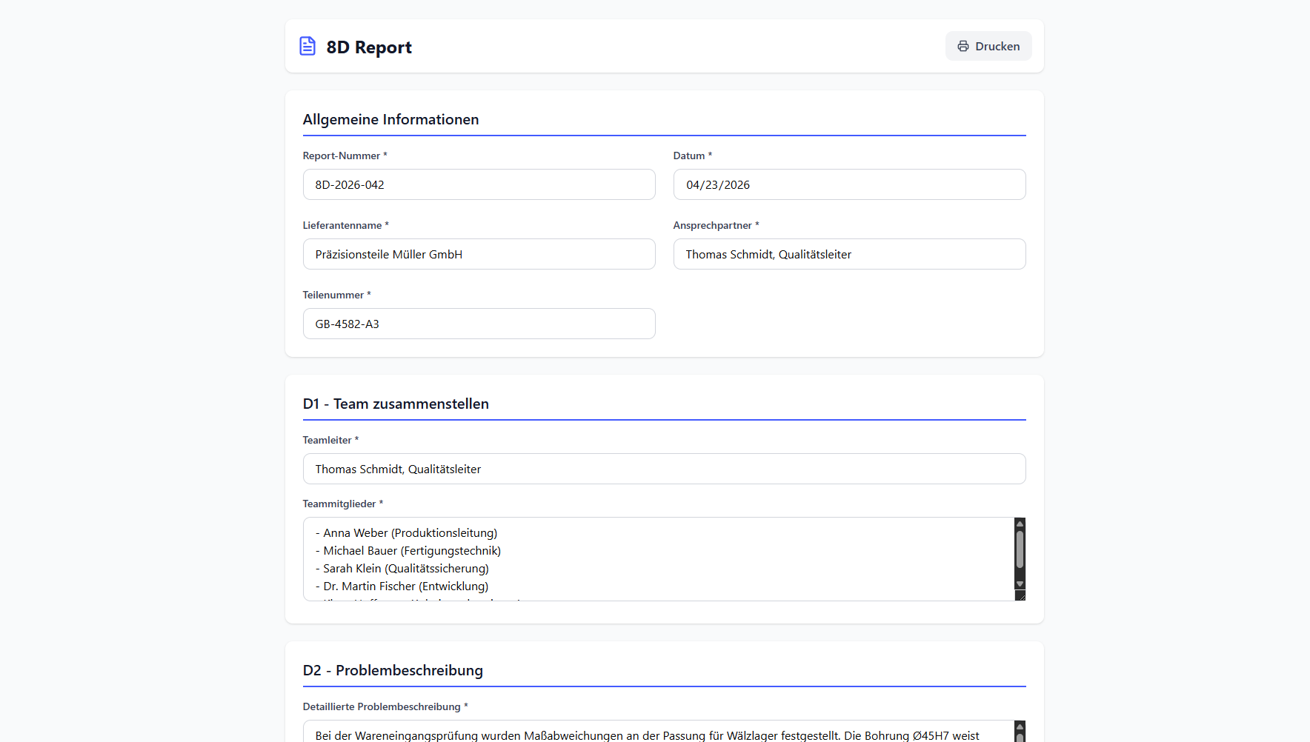This screenshot has height=742, width=1310.
Task: Click into the Teamleiter input
Action: [x=664, y=469]
